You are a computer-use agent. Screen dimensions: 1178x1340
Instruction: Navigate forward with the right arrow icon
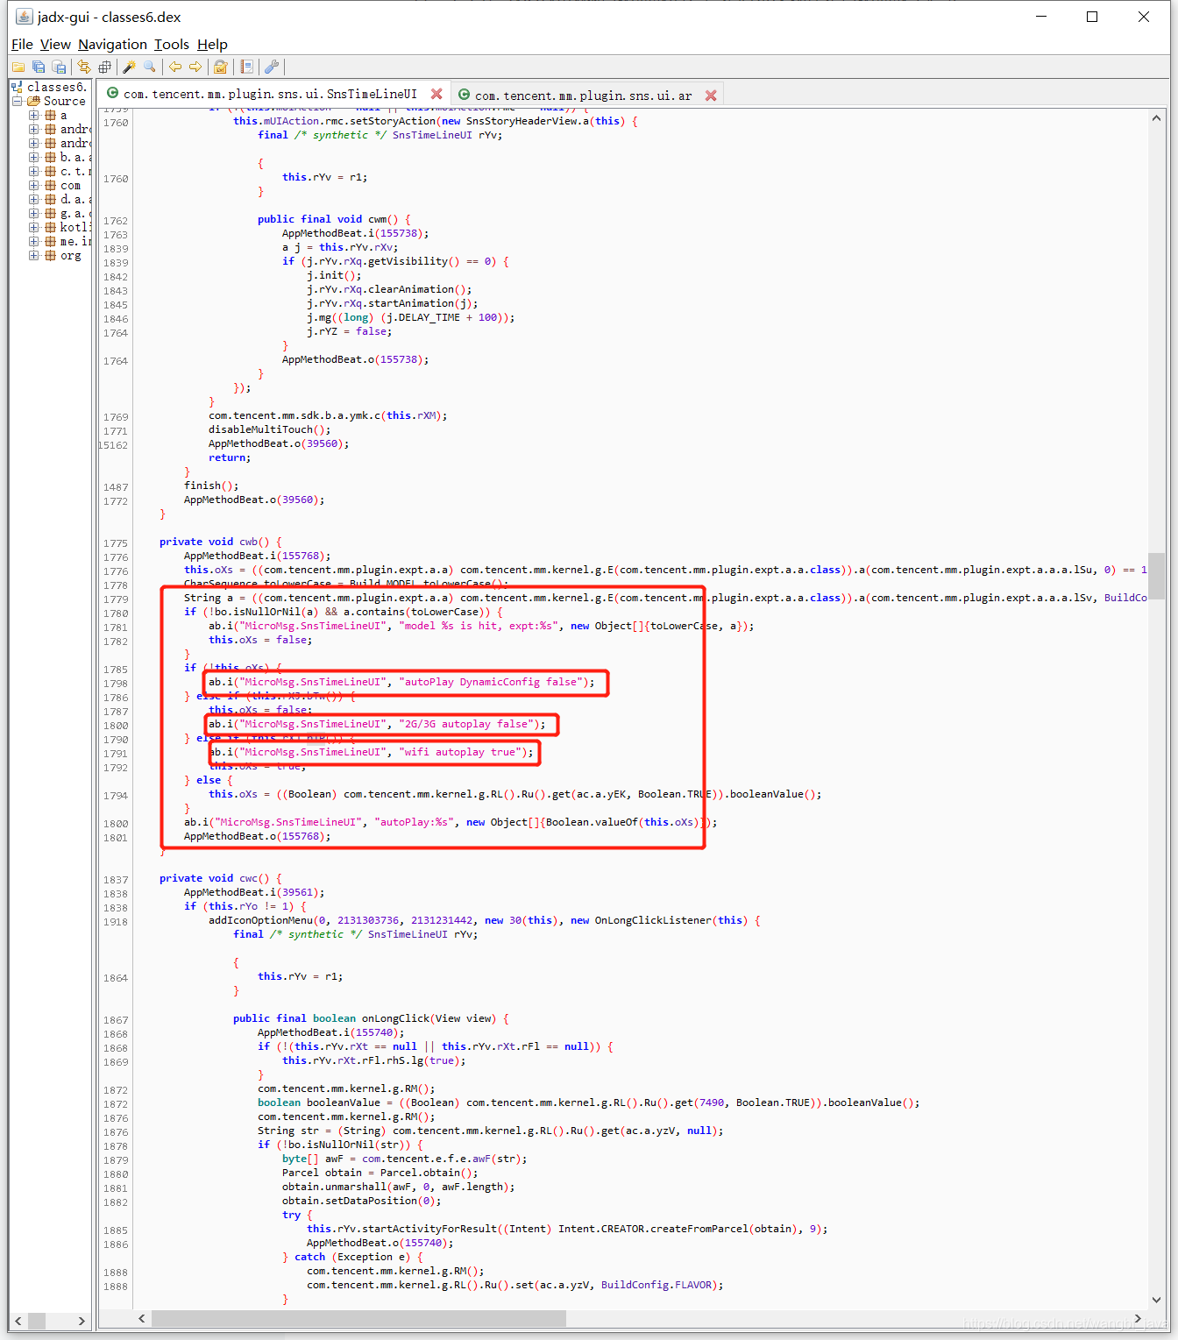[195, 67]
